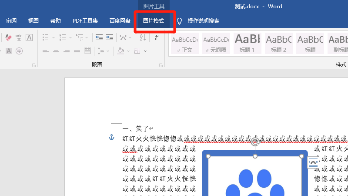348x196 pixels.
Task: Click the Phonetic Guide wén icon
Action: [x=19, y=38]
